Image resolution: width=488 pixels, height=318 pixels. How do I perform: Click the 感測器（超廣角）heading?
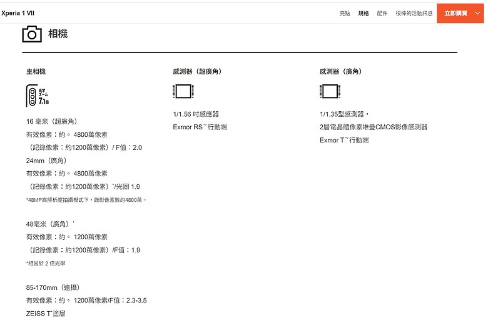point(198,71)
